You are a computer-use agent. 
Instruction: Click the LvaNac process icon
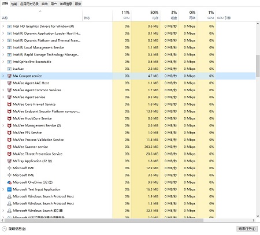(x=9, y=69)
